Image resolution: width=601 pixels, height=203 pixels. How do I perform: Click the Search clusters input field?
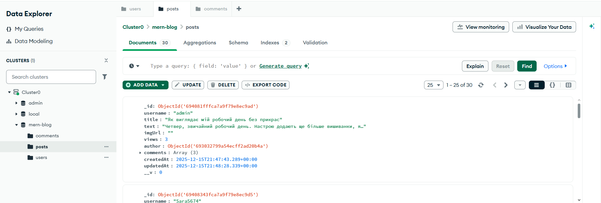click(x=51, y=77)
